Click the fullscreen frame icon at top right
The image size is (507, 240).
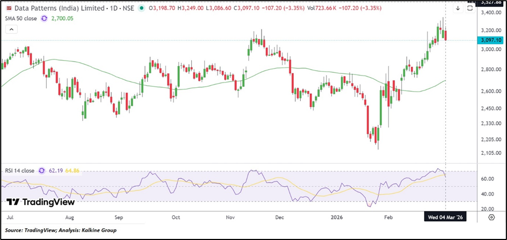click(x=470, y=9)
